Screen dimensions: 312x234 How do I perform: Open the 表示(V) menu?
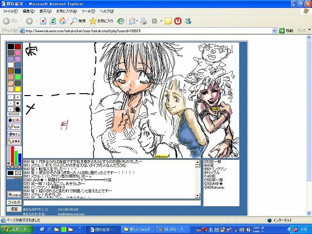(45, 11)
